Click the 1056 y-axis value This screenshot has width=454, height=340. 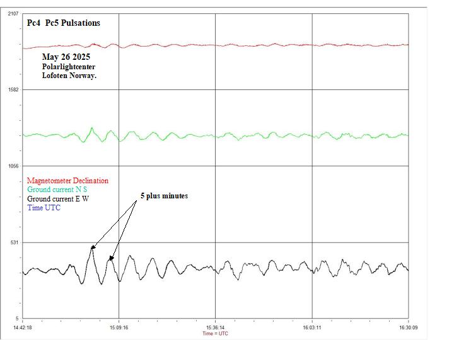pos(13,166)
